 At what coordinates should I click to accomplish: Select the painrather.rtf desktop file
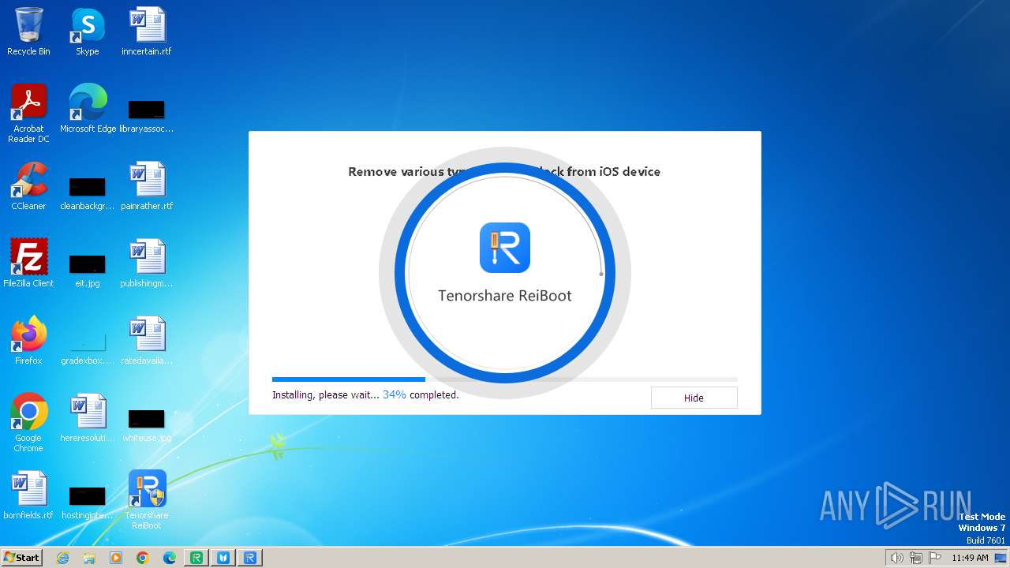147,187
